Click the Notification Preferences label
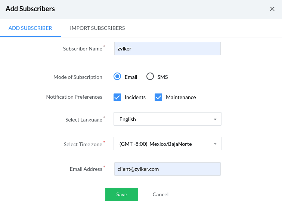 pyautogui.click(x=74, y=97)
